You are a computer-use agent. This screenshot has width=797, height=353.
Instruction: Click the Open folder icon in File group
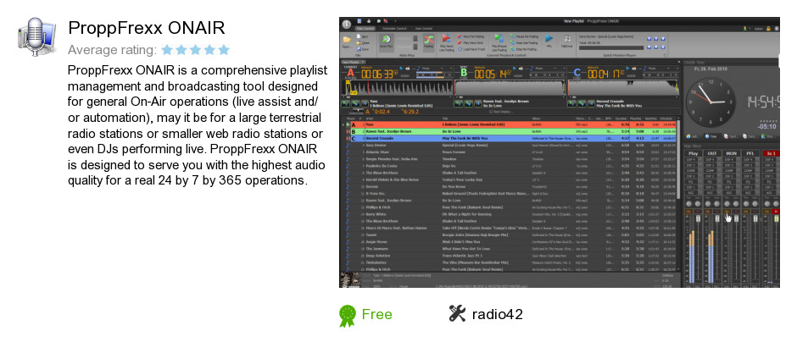[x=347, y=40]
